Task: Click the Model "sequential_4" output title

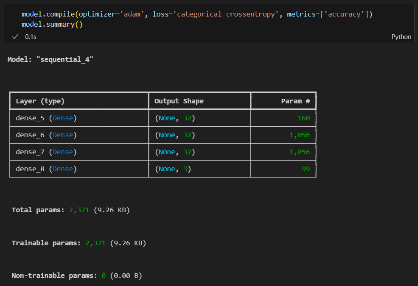Action: click(50, 59)
